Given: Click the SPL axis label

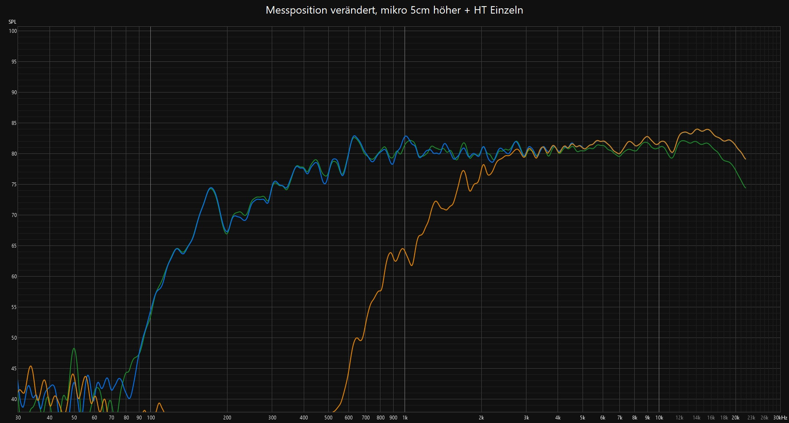Looking at the screenshot, I should pos(12,22).
